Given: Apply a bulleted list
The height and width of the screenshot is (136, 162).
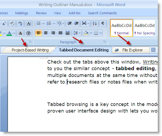Looking at the screenshot, I should [39, 23].
